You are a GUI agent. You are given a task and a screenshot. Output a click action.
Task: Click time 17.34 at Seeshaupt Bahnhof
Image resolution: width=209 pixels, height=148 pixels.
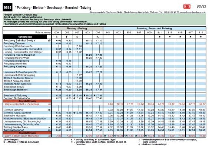(x=99, y=90)
